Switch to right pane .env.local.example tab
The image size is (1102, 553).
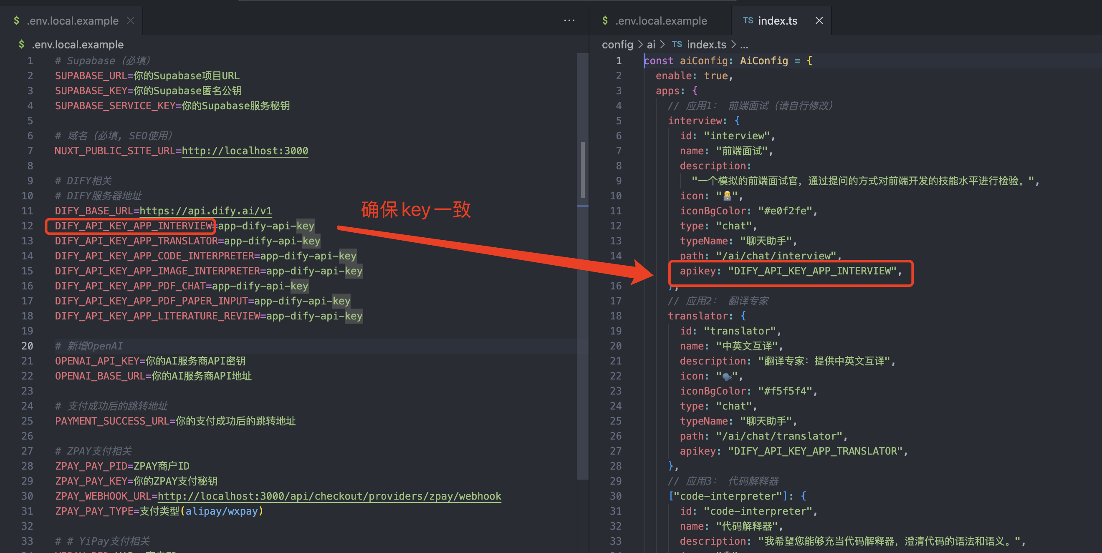click(660, 20)
